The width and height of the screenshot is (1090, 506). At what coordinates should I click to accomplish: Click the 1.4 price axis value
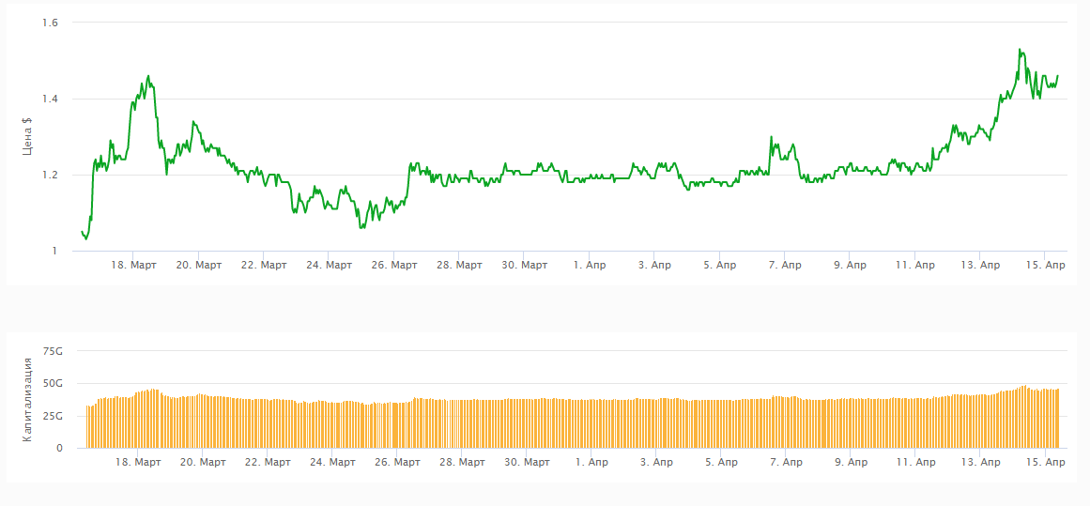click(50, 99)
